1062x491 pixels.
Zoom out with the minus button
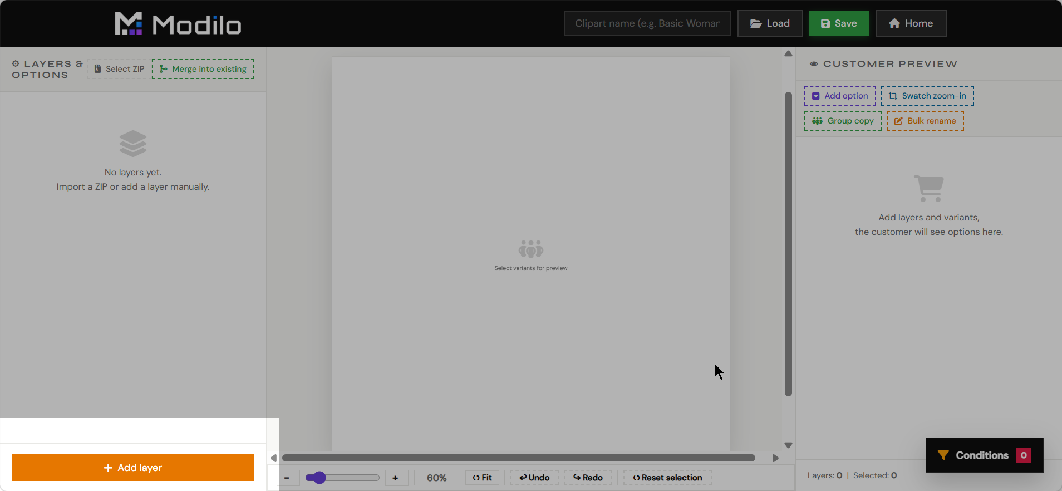click(x=287, y=478)
